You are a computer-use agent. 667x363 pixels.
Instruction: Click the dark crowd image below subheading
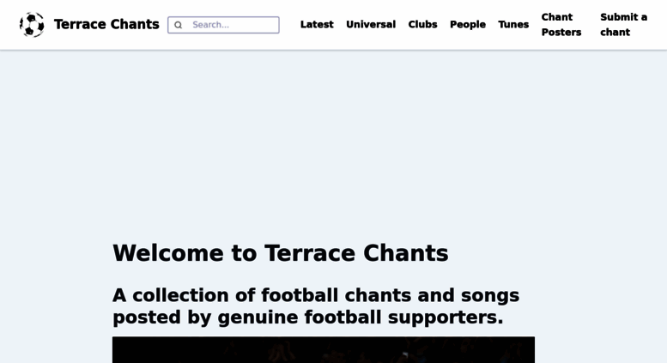(324, 350)
